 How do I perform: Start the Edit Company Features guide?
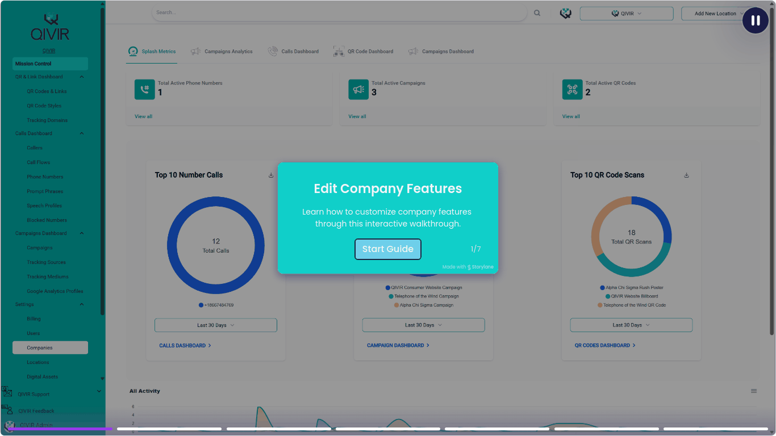coord(388,249)
